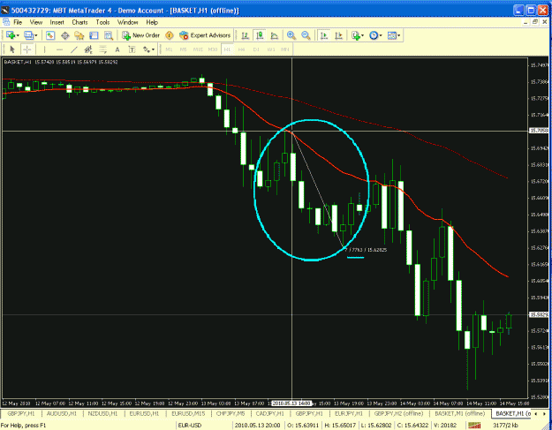Set timeframe to MN

284,49
